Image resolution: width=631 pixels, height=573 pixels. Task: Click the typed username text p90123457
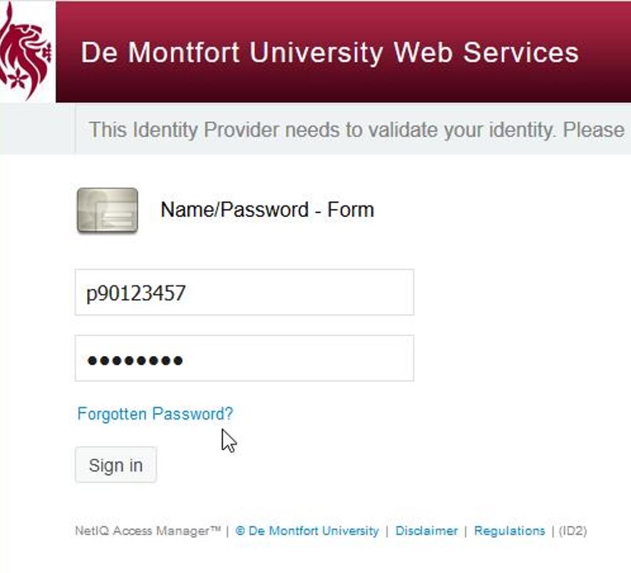136,293
